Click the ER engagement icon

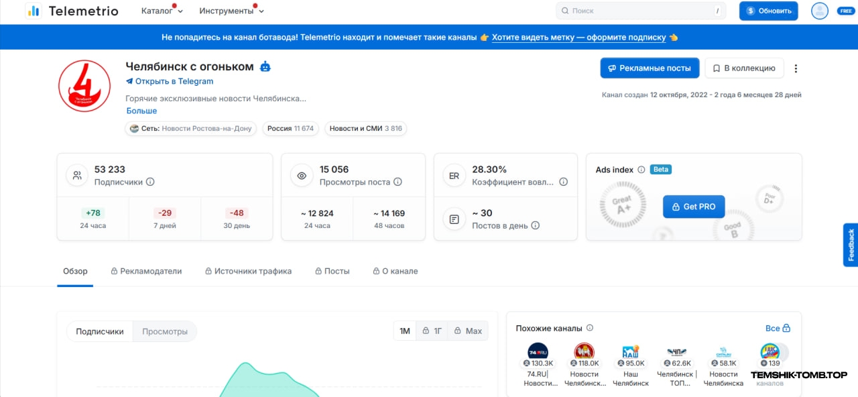[x=454, y=176]
